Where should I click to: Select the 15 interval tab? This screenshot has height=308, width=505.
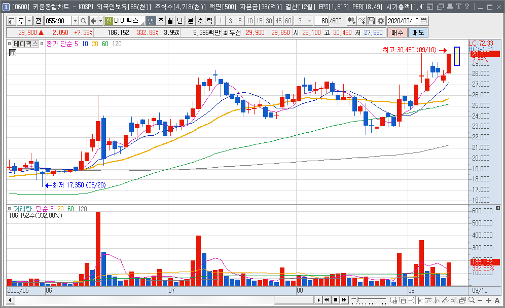[259, 21]
